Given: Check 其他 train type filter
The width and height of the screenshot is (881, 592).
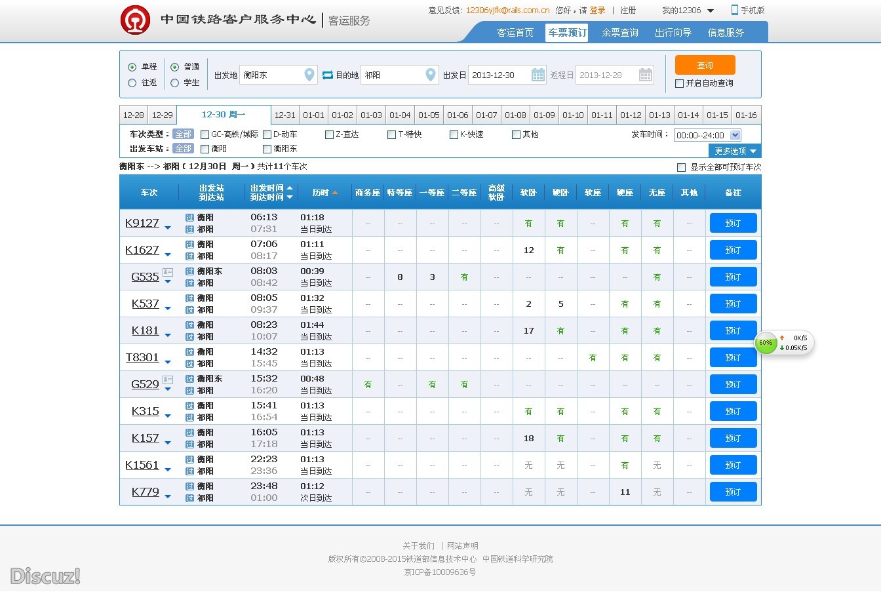Looking at the screenshot, I should click(x=516, y=134).
